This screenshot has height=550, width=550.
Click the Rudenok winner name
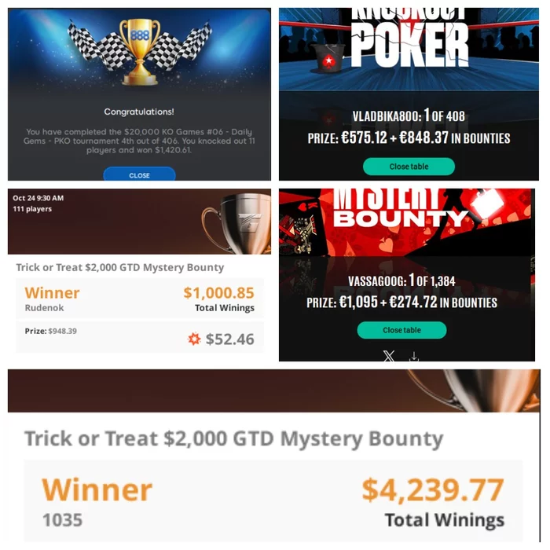[x=44, y=308]
